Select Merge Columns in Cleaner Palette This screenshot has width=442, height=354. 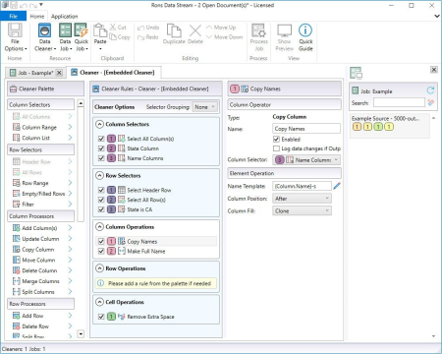tap(40, 281)
